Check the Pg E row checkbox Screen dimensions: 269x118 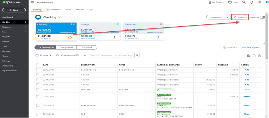coord(38,114)
